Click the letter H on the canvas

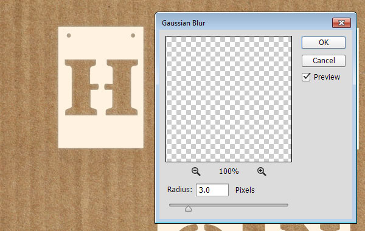(x=101, y=88)
